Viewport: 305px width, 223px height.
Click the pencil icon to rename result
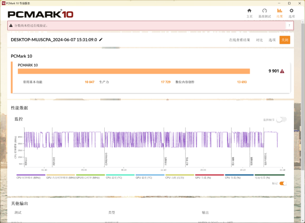point(101,40)
